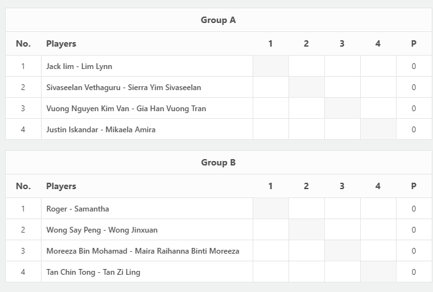Click the Group B table header

point(218,162)
